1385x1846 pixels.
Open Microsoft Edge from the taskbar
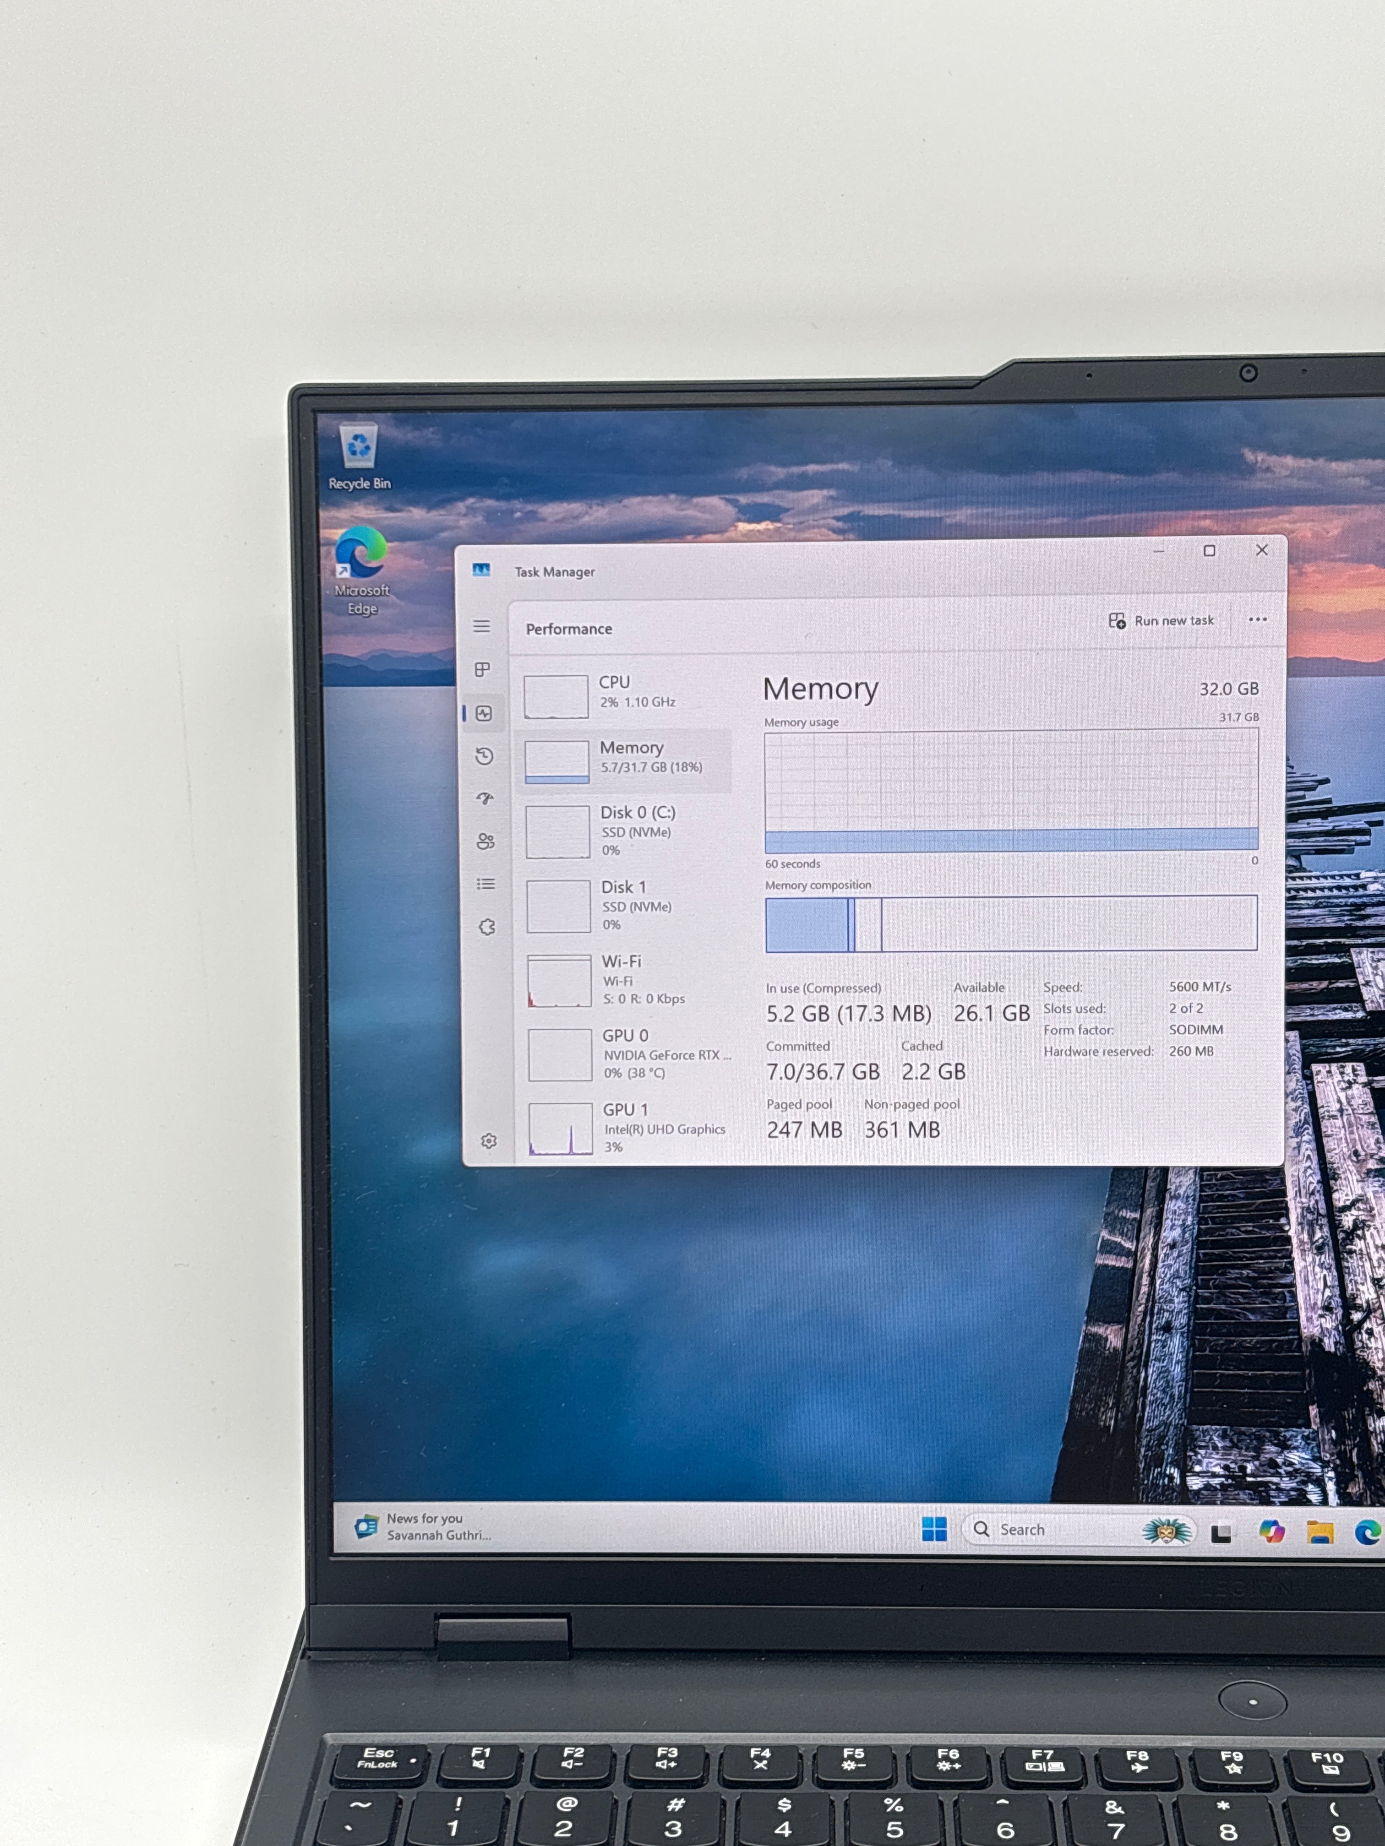[1368, 1532]
